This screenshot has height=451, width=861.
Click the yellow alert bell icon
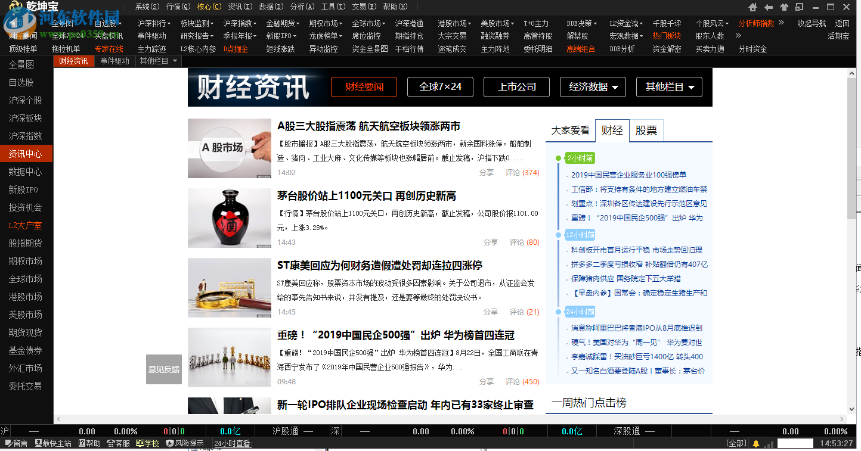tap(756, 444)
